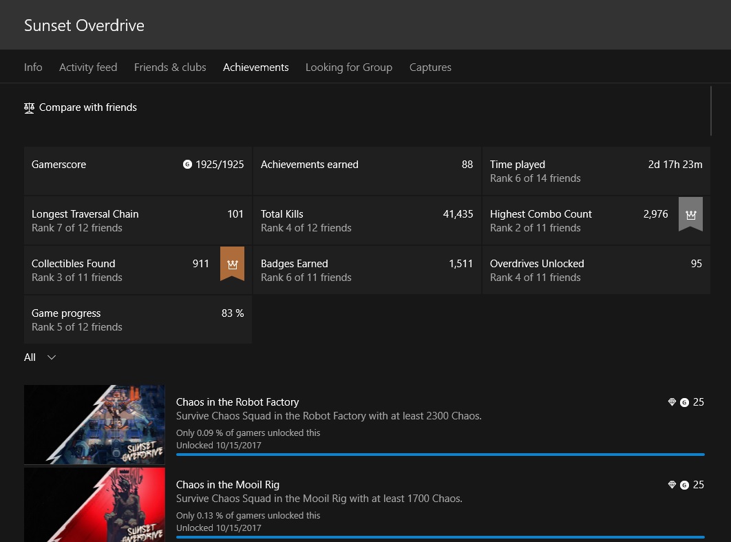The image size is (731, 542).
Task: Click the Gamerscore G icon in stats
Action: [x=187, y=165]
